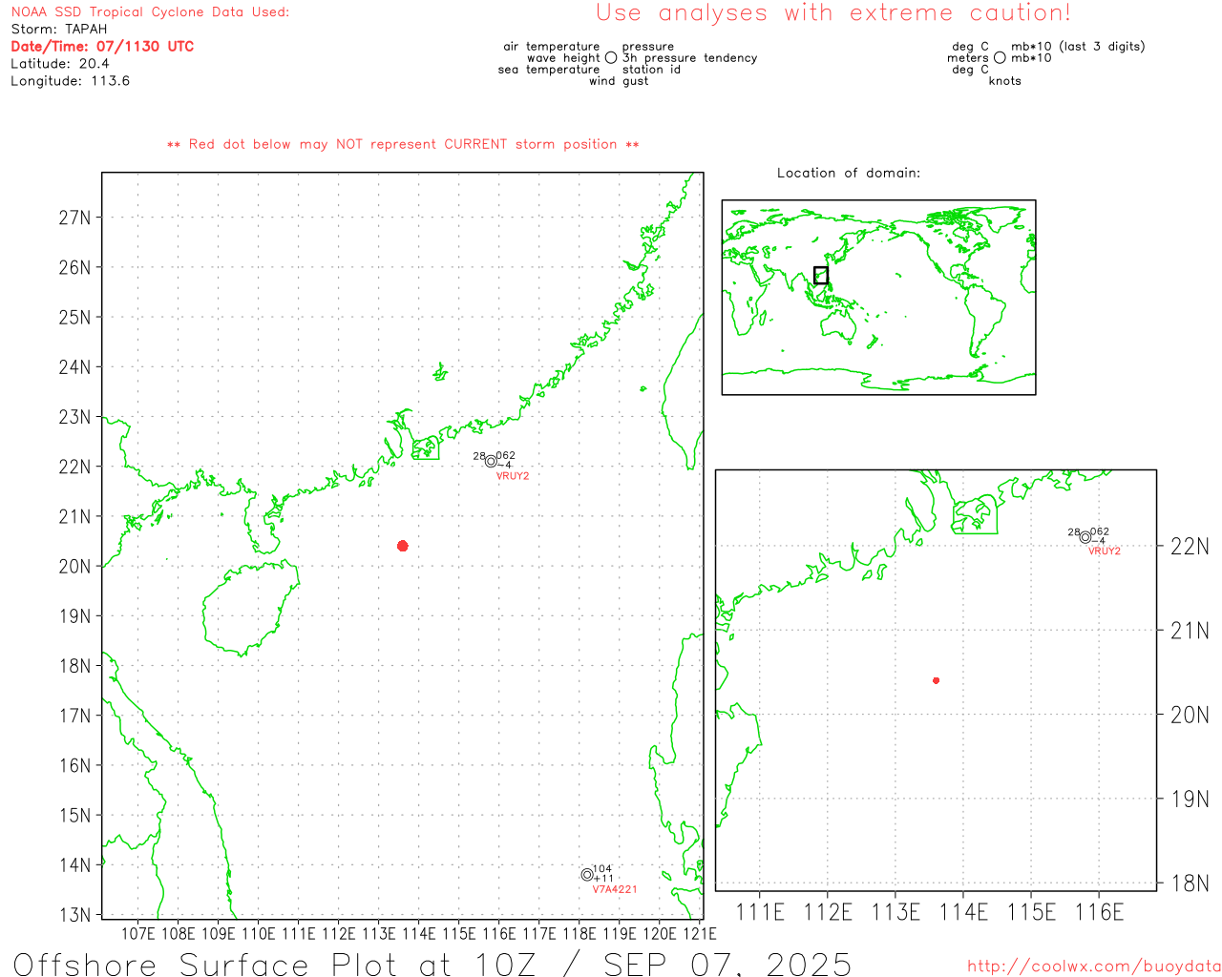Click the black domain box on the world map
This screenshot has height=977, width=1222.
[821, 276]
